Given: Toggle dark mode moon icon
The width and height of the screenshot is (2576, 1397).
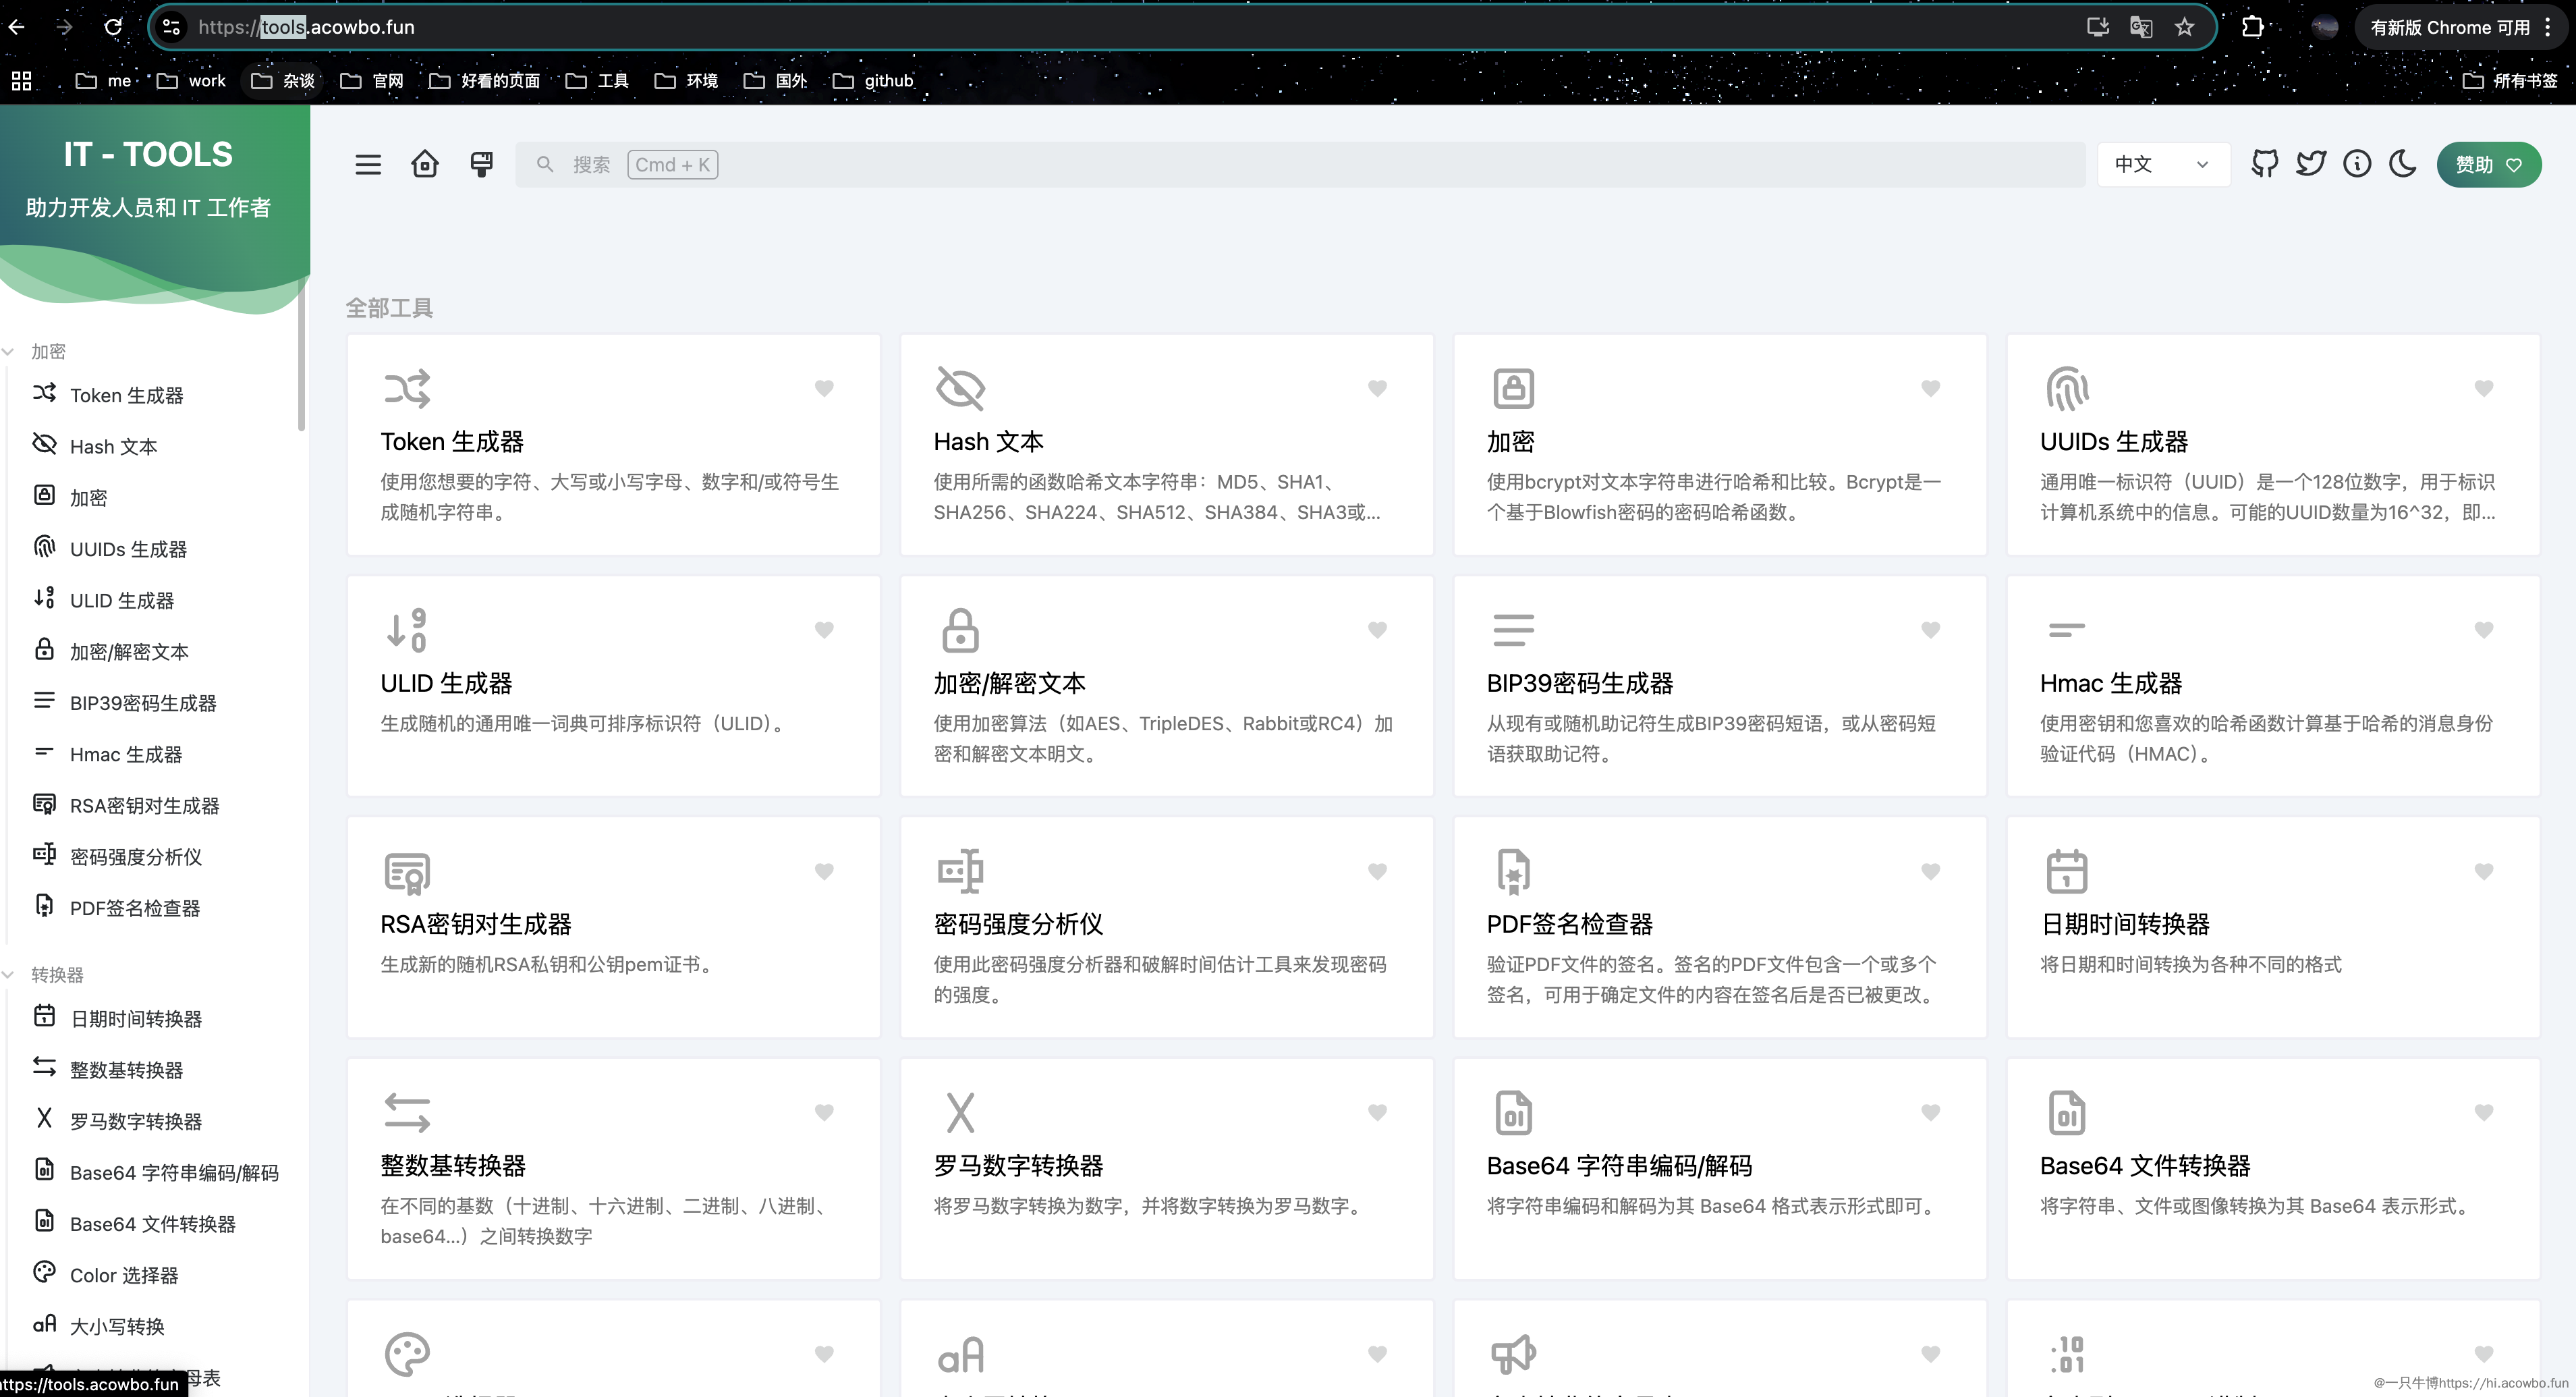Looking at the screenshot, I should point(2402,164).
